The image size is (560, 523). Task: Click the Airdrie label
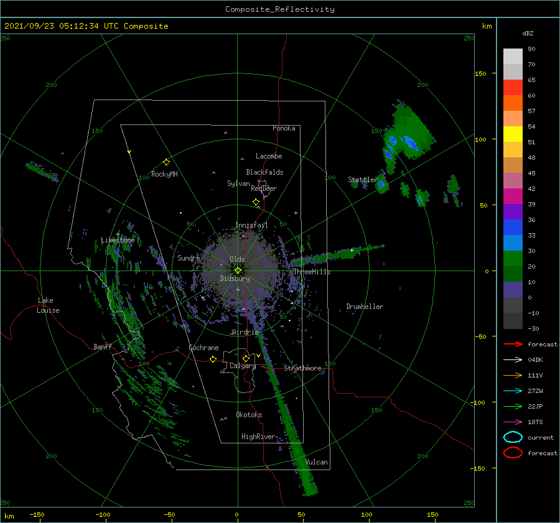(245, 332)
